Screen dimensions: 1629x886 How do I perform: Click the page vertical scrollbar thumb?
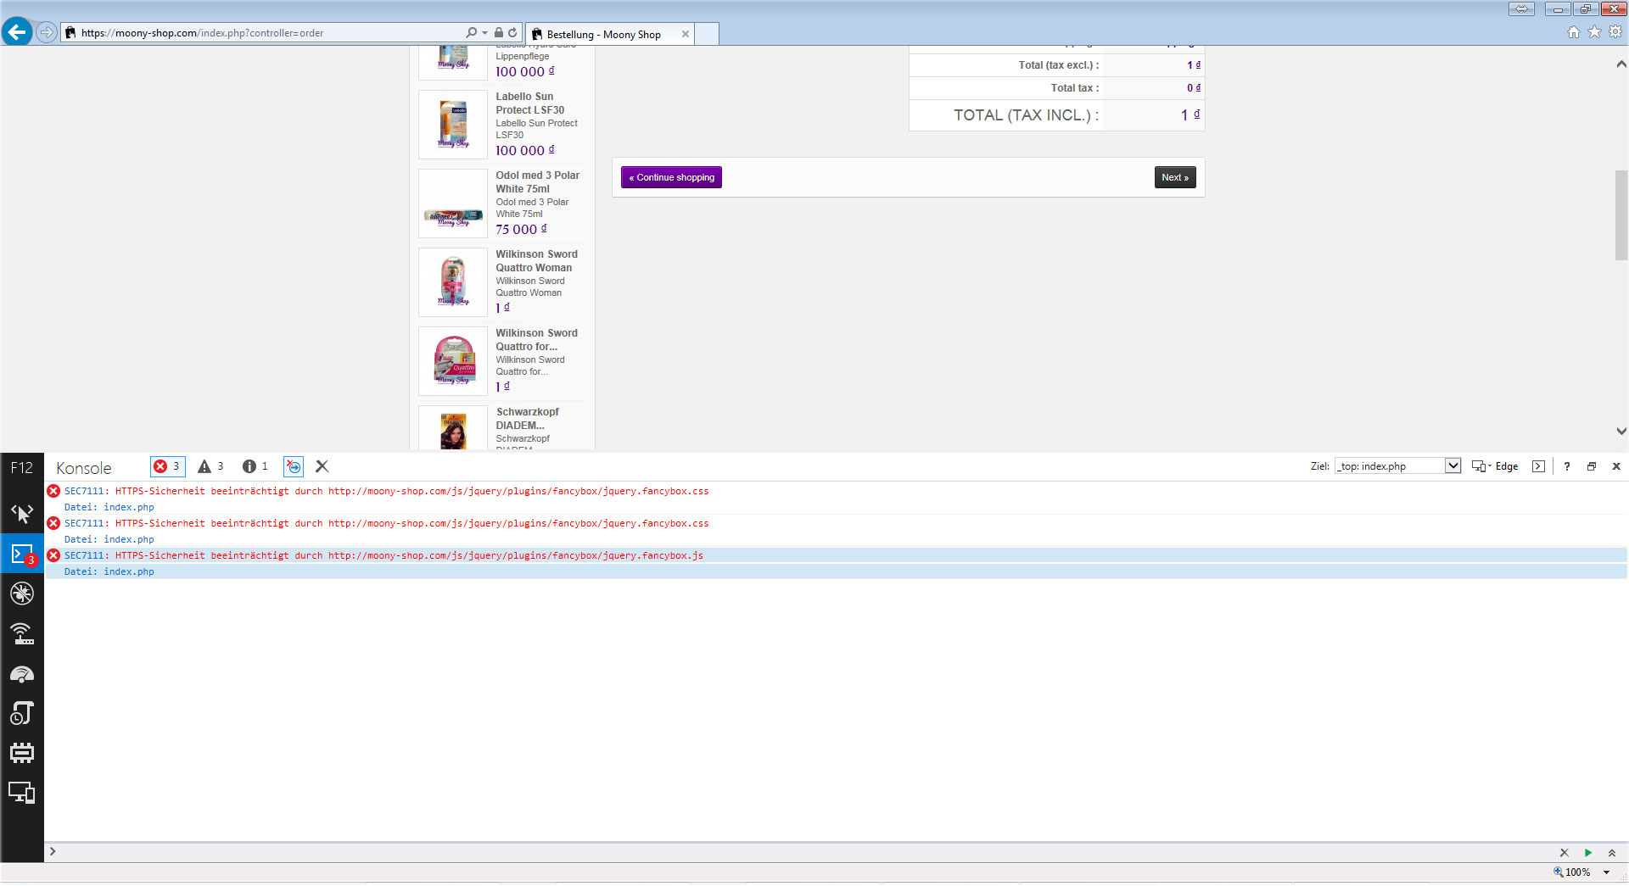pyautogui.click(x=1621, y=215)
